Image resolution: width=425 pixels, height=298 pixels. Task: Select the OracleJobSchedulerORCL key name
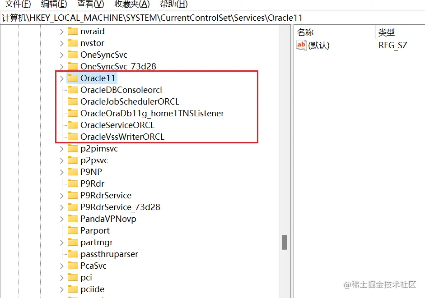[130, 101]
